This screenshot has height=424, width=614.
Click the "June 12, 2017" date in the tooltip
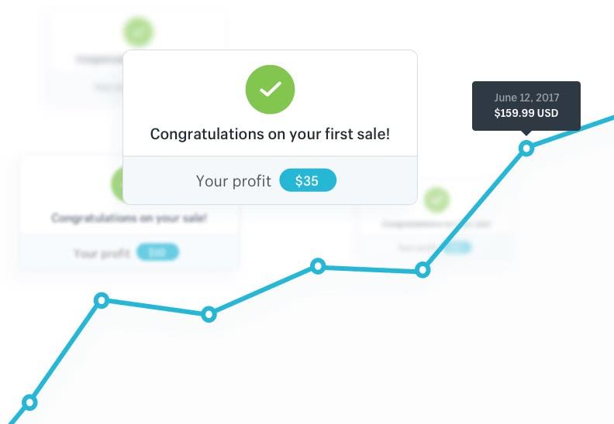526,97
